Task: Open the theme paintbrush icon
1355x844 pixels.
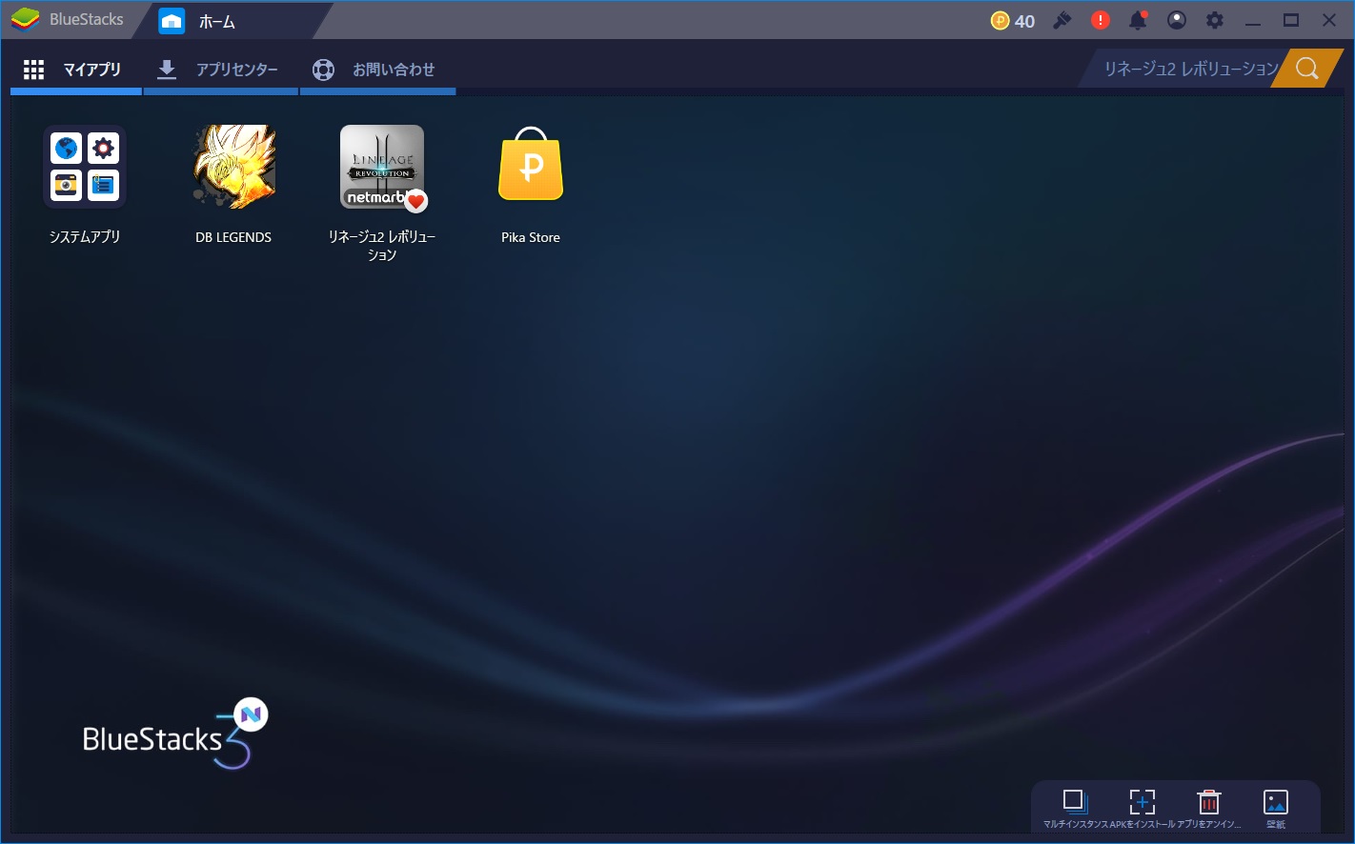Action: [1062, 20]
